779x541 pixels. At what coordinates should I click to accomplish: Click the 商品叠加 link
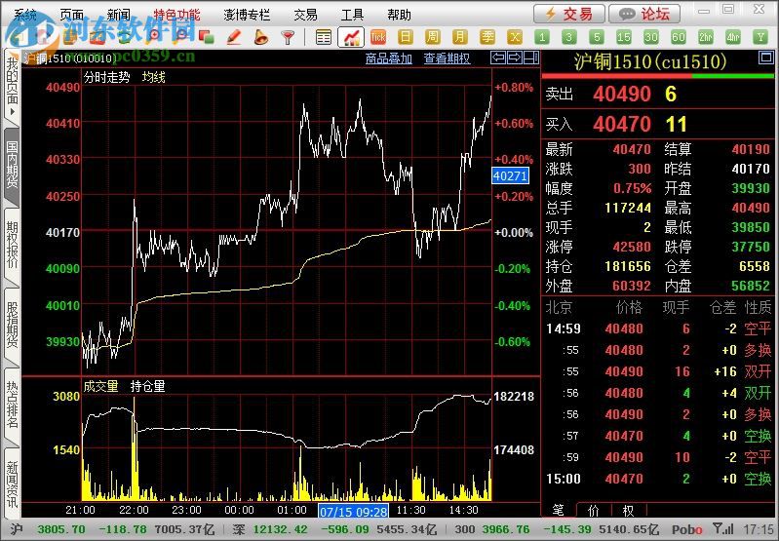coord(388,58)
